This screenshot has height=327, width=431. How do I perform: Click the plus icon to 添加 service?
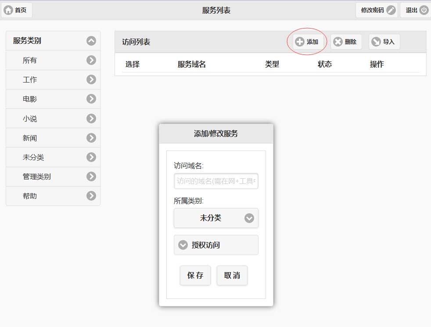coord(300,42)
